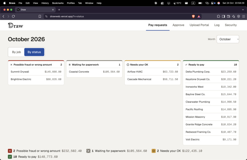Open the Airflow HVAC pay request
247x160 pixels.
[x=153, y=72]
